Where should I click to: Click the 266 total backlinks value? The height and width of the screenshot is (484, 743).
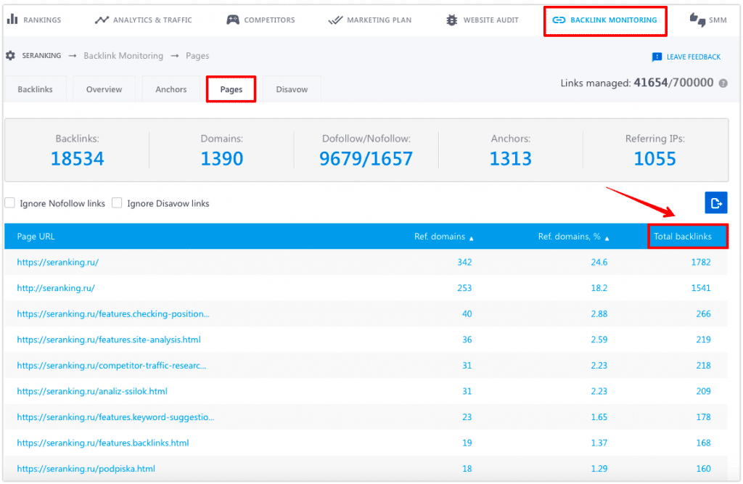pyautogui.click(x=703, y=313)
